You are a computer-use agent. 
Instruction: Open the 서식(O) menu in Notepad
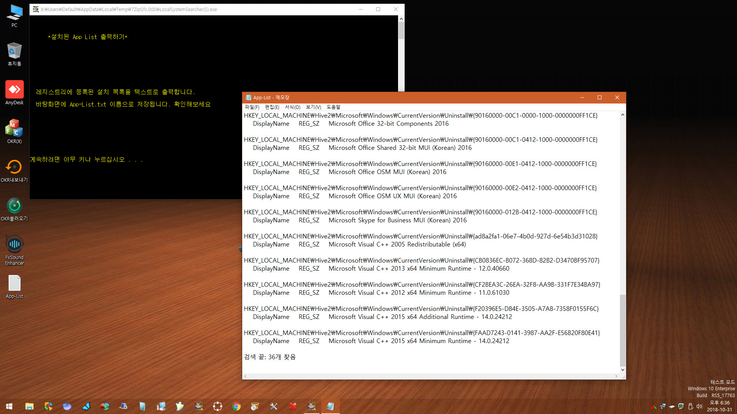click(292, 107)
